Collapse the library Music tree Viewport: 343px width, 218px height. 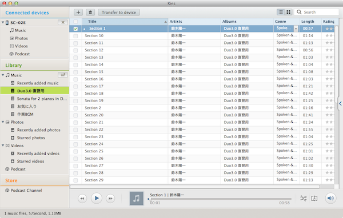3,75
